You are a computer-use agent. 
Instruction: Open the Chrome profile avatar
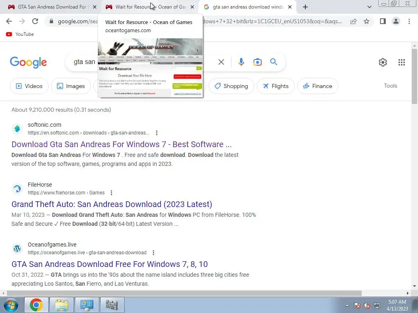396,21
